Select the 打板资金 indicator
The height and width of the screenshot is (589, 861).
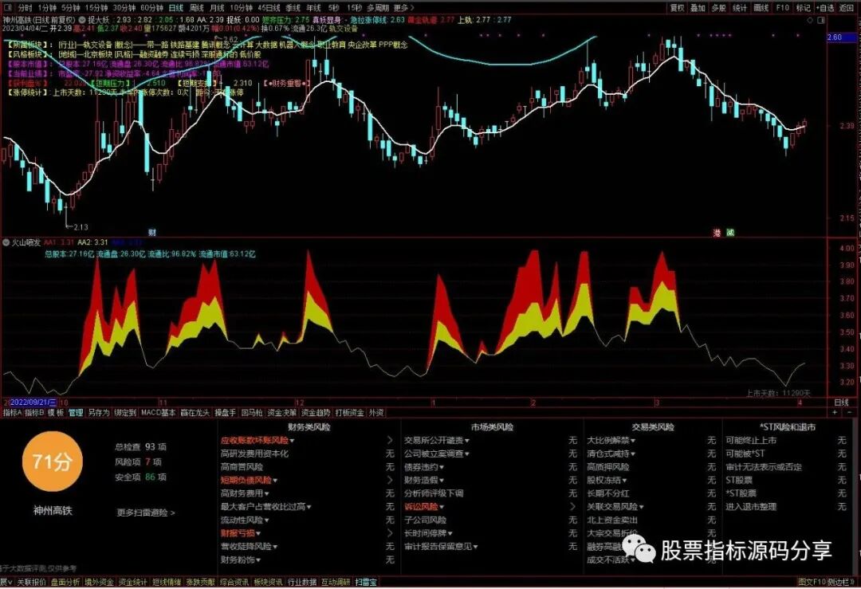pyautogui.click(x=350, y=412)
